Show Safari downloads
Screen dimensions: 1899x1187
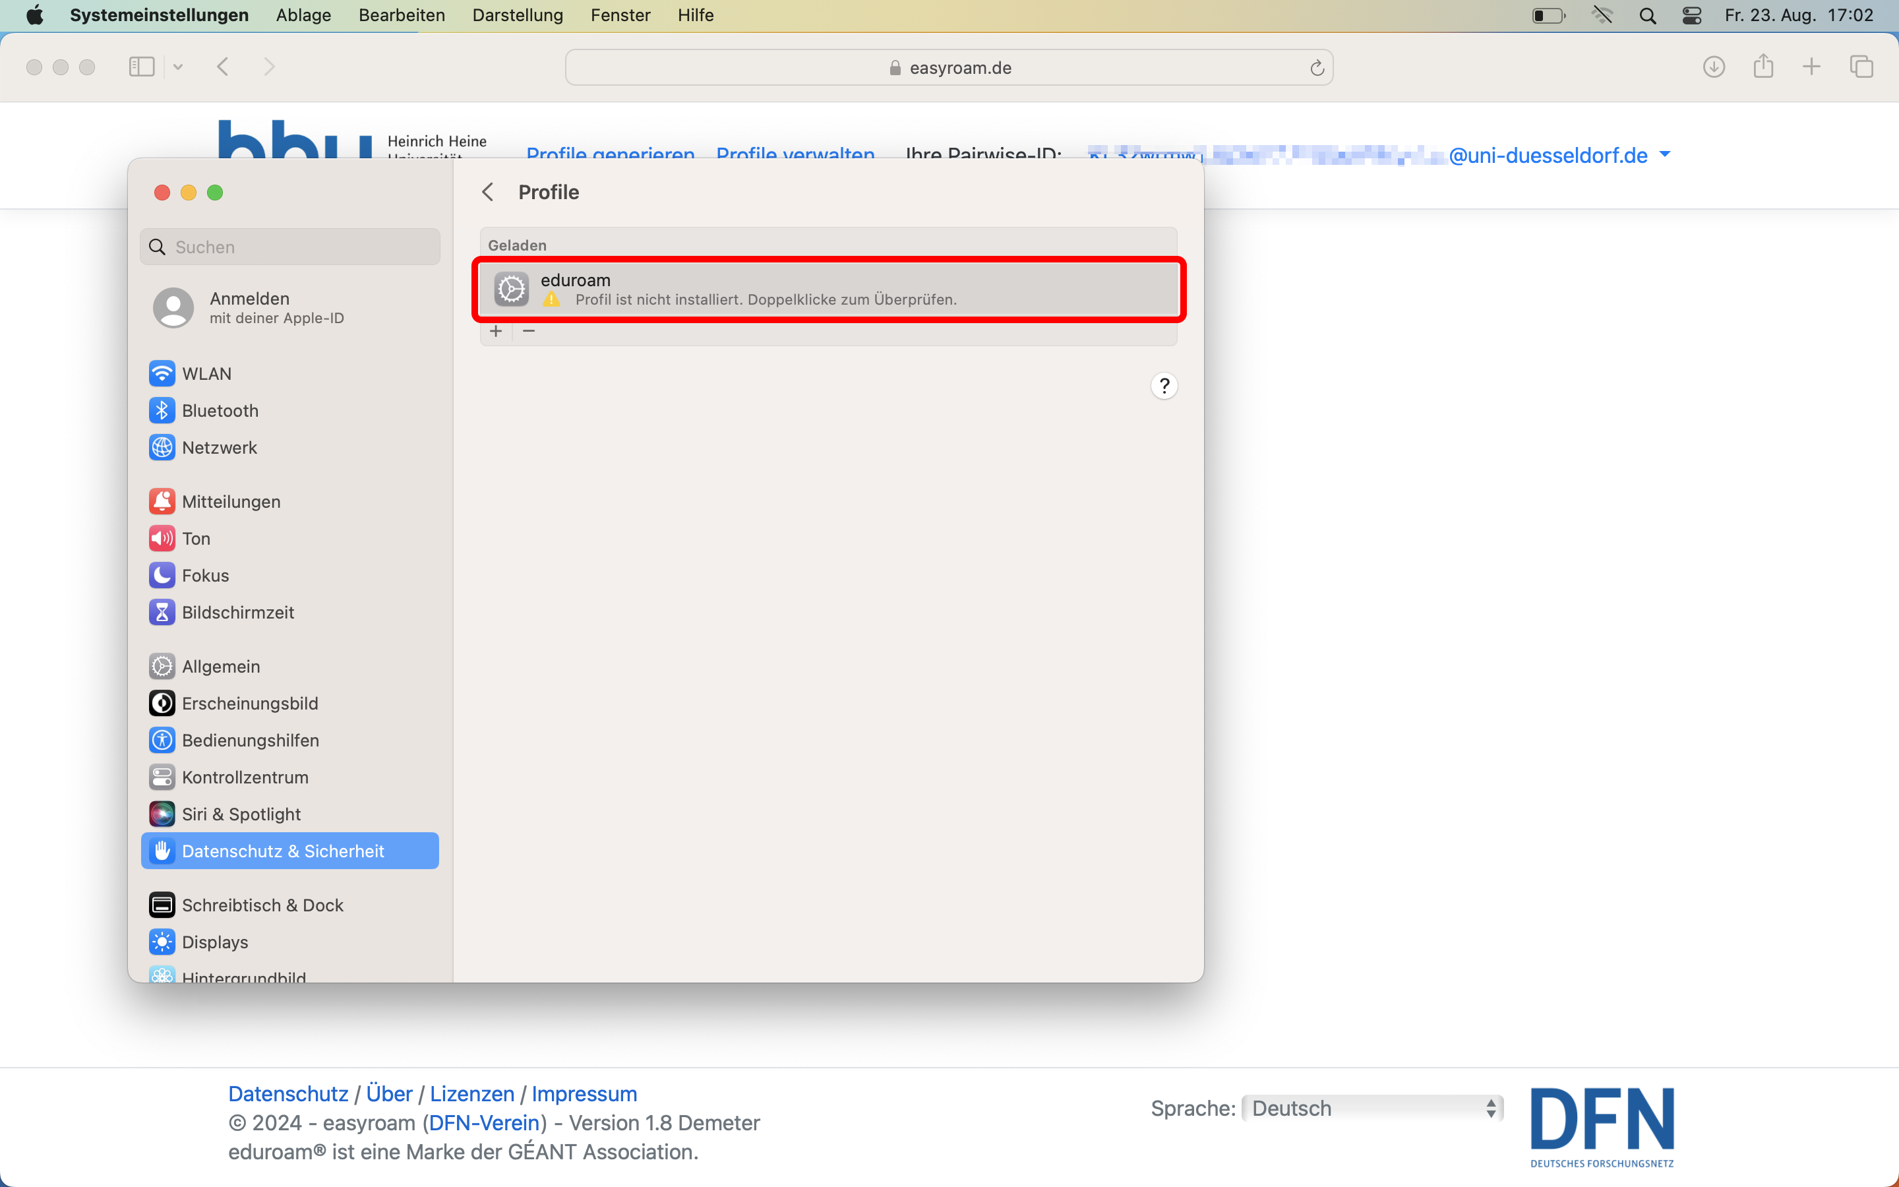point(1714,67)
